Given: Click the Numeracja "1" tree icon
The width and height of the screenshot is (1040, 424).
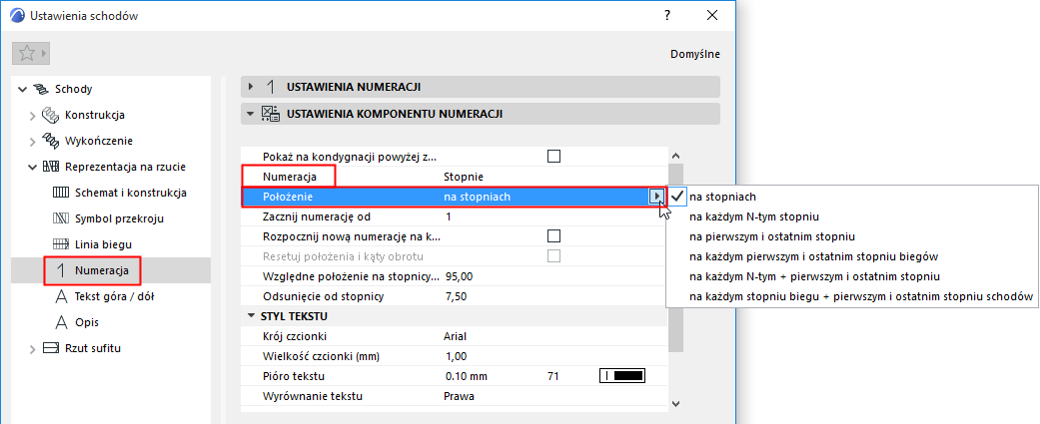Looking at the screenshot, I should [61, 270].
